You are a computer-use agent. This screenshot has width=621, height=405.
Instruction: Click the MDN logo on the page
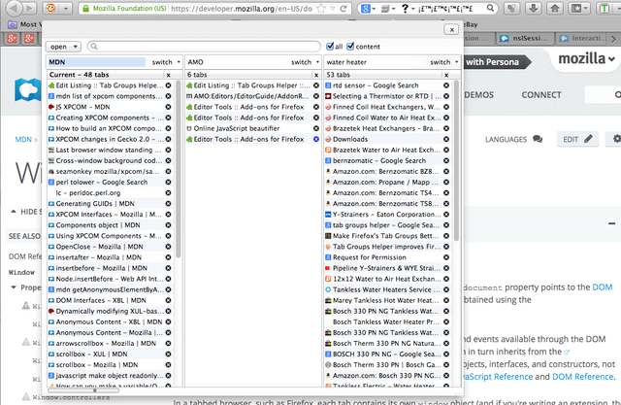coord(28,90)
